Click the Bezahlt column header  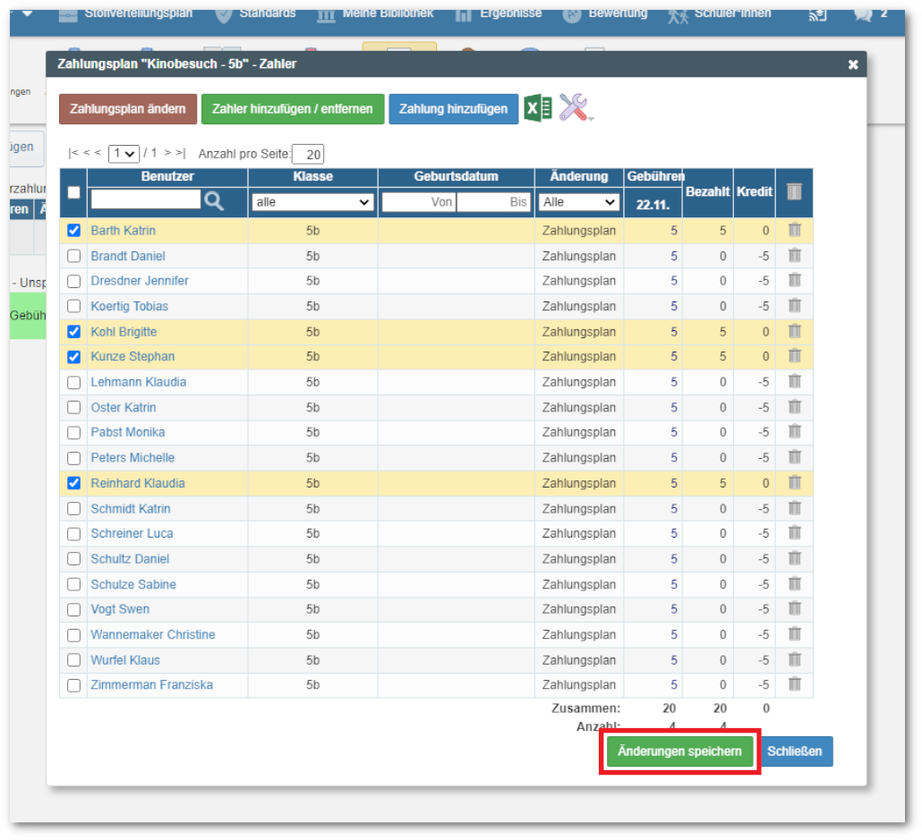(707, 191)
